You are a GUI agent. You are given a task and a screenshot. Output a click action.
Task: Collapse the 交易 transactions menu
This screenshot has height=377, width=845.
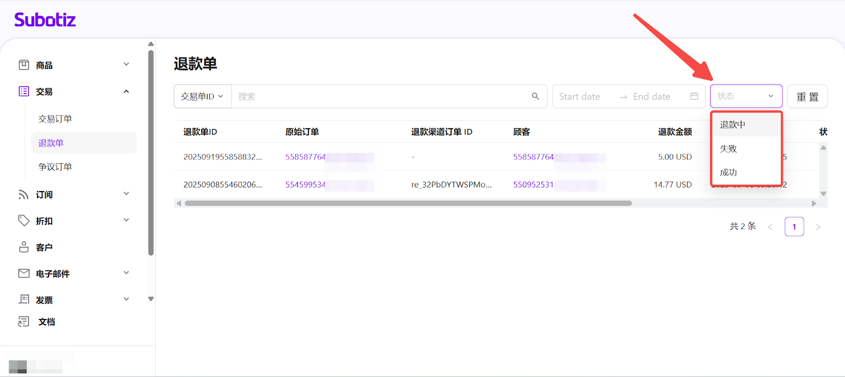[126, 91]
